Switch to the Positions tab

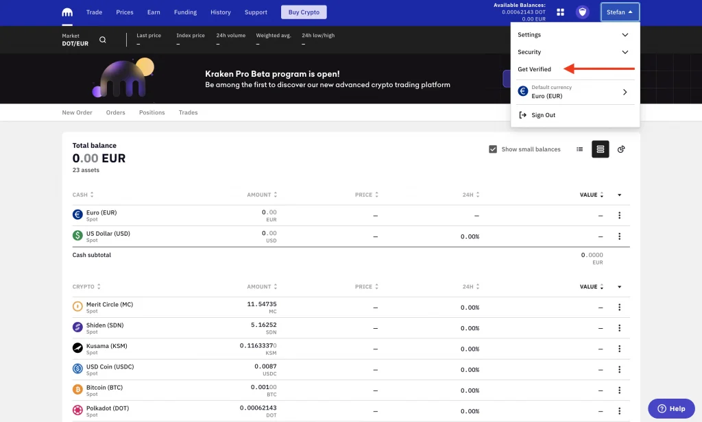coord(152,112)
